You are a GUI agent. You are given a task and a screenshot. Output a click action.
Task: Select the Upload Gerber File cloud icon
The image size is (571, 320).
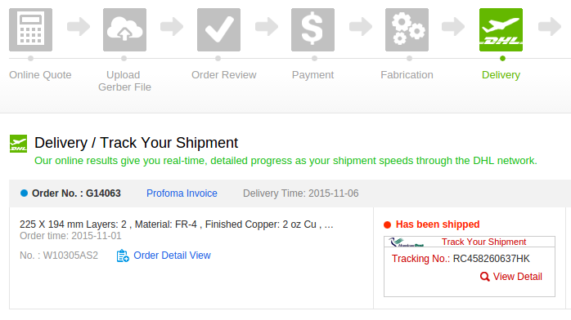tap(124, 29)
